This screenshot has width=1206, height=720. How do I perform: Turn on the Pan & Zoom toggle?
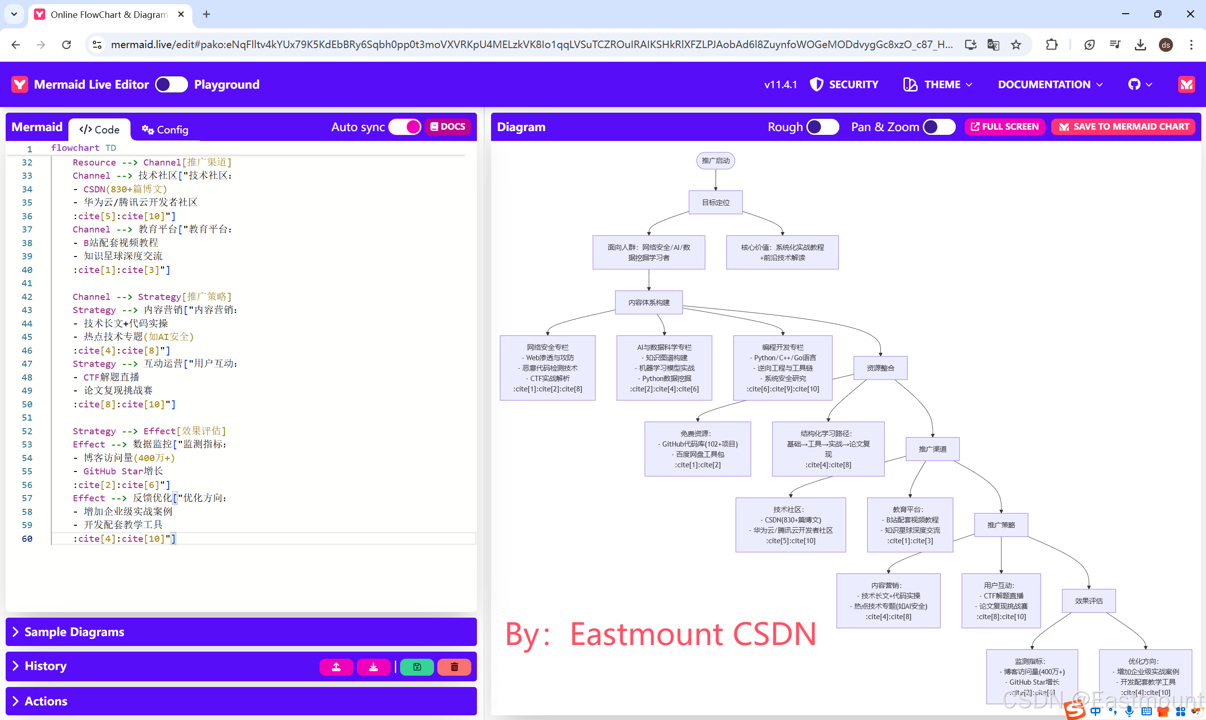pyautogui.click(x=939, y=127)
